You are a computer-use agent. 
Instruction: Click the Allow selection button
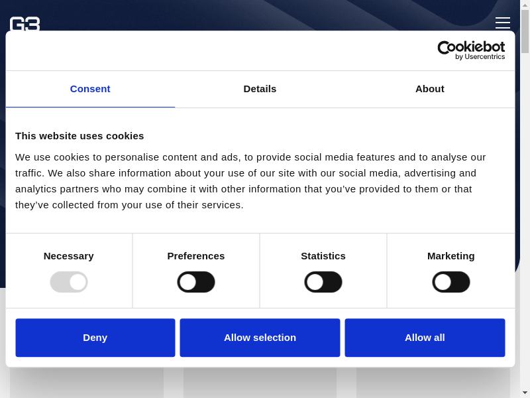(260, 338)
